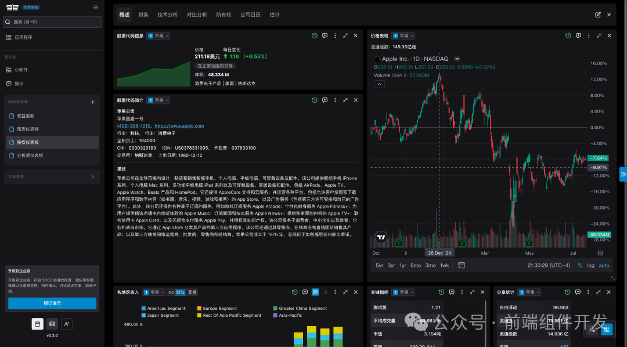Toggle Americas Segment legend series
Screen dimensions: 627x347
pyautogui.click(x=164, y=308)
